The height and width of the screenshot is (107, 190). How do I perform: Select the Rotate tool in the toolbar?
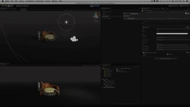(x=9, y=6)
